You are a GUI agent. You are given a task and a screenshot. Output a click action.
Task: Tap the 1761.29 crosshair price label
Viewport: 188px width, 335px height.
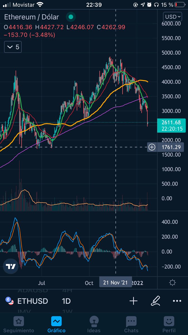pyautogui.click(x=171, y=147)
